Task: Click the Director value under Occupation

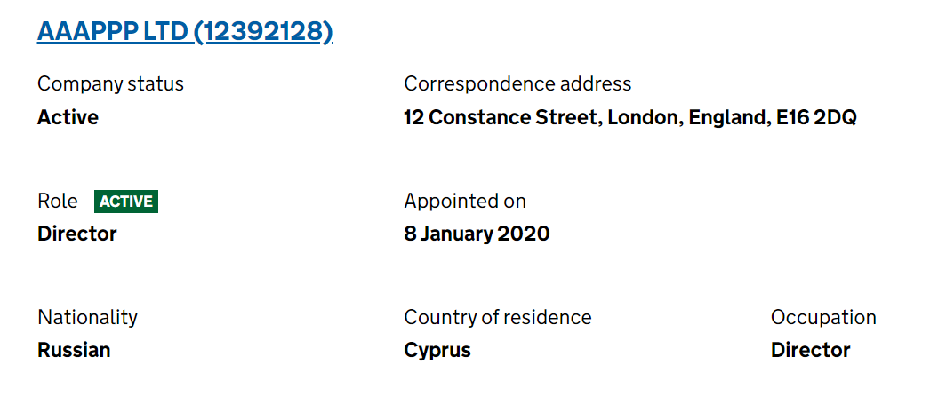Action: click(810, 350)
